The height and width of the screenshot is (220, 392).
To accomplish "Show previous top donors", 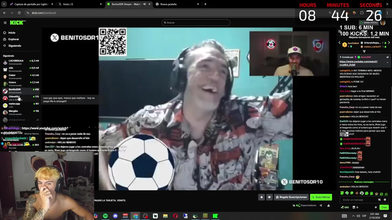I will (x=339, y=43).
